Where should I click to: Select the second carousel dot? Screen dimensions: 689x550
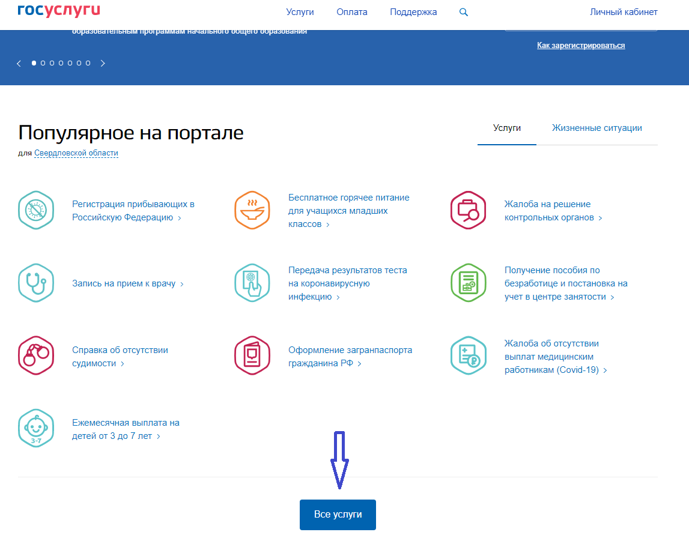(43, 63)
